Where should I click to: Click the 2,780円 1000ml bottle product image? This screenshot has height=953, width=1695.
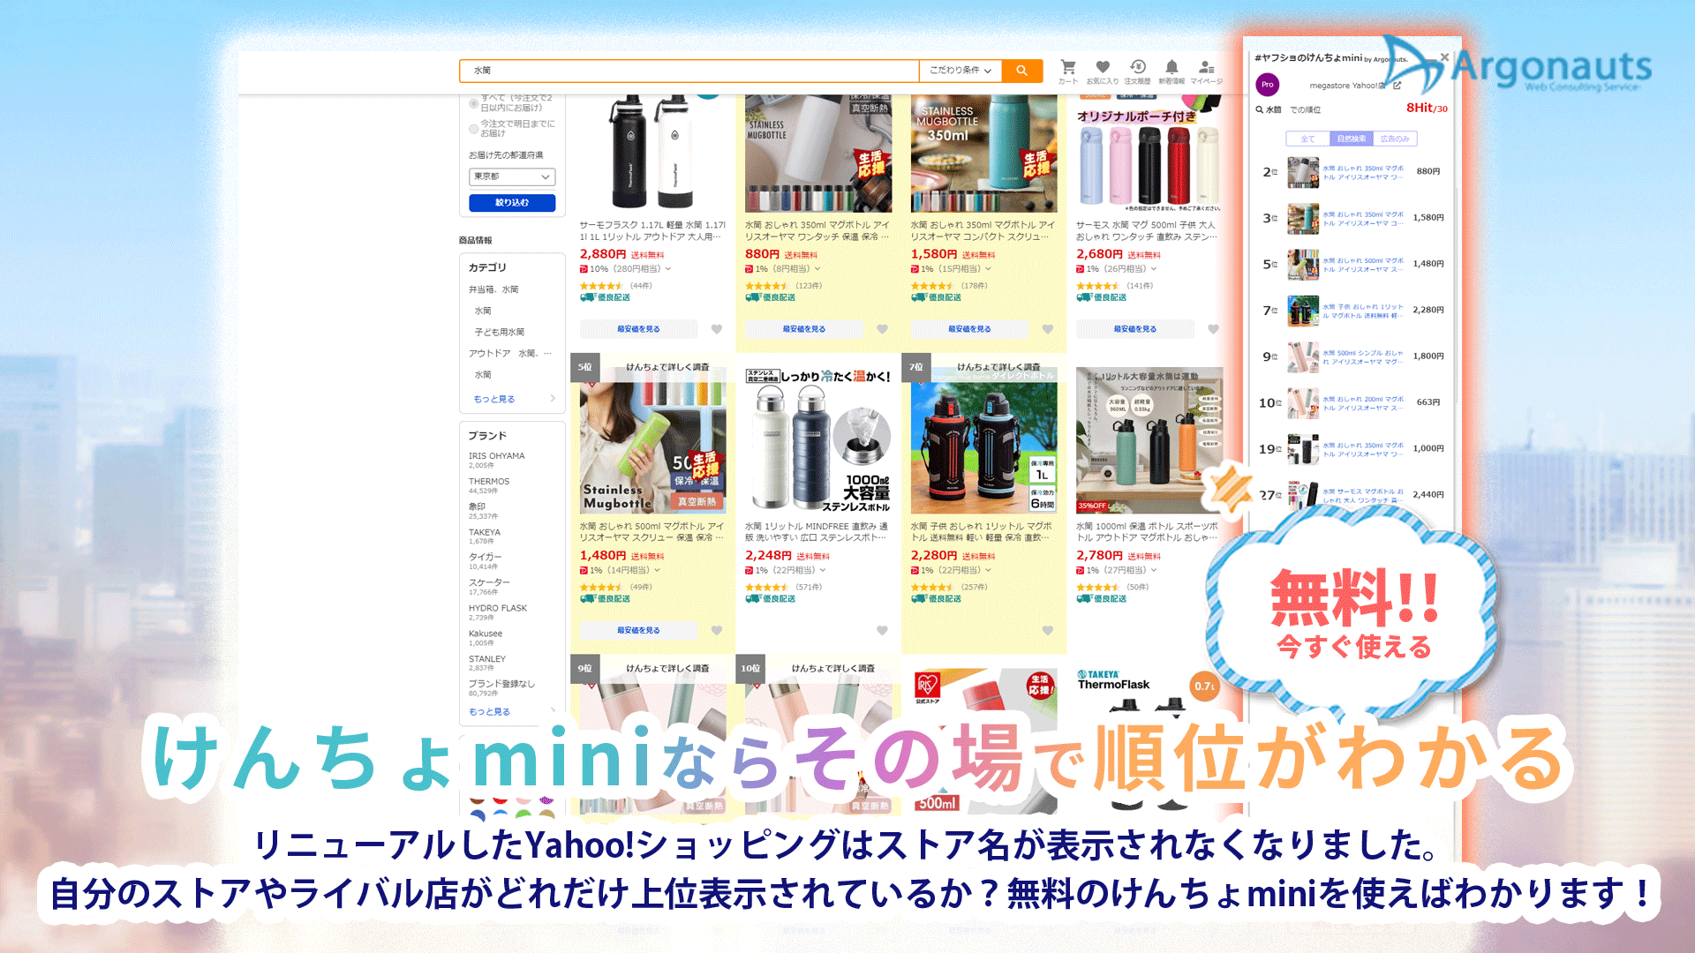pos(1149,441)
